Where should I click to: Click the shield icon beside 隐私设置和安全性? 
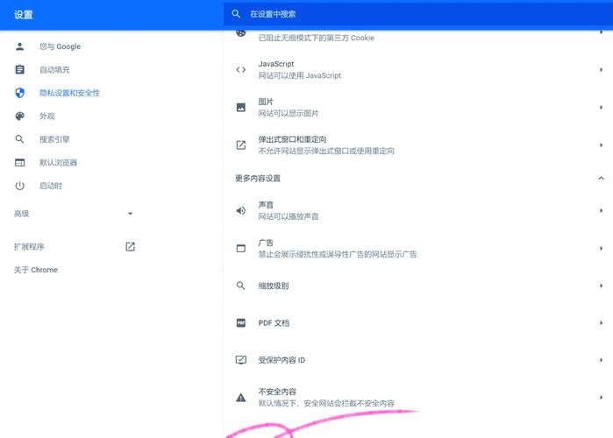pos(19,93)
